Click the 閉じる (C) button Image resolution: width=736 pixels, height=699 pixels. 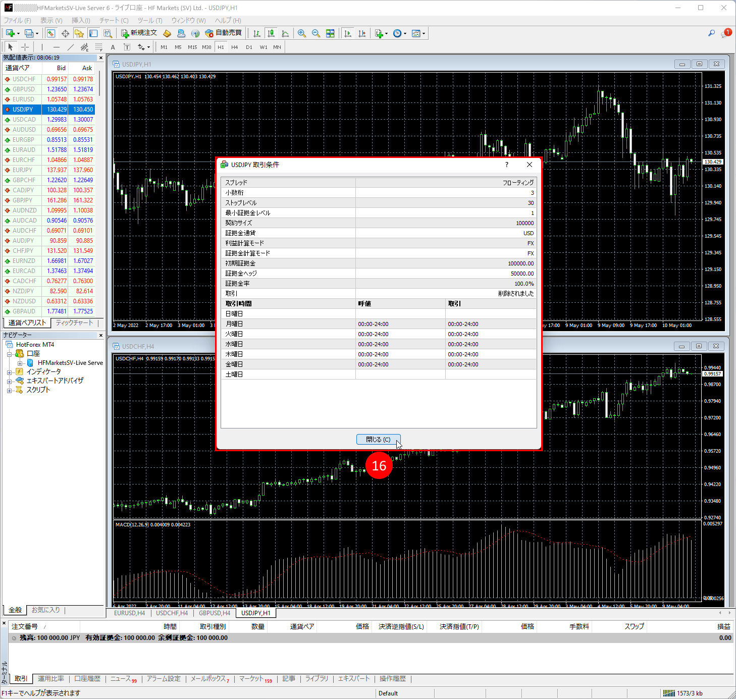pyautogui.click(x=378, y=440)
